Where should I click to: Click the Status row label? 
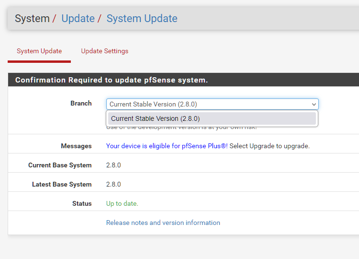coord(82,203)
